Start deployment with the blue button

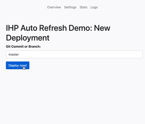18,65
